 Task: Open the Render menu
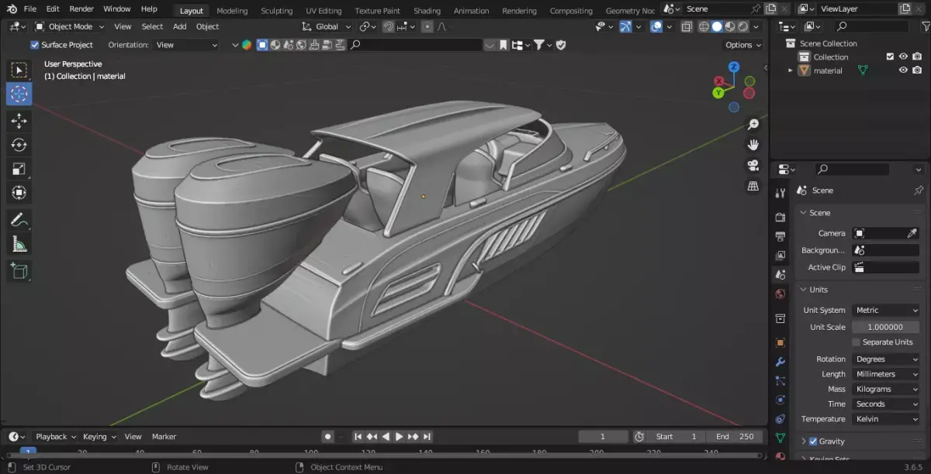click(81, 9)
